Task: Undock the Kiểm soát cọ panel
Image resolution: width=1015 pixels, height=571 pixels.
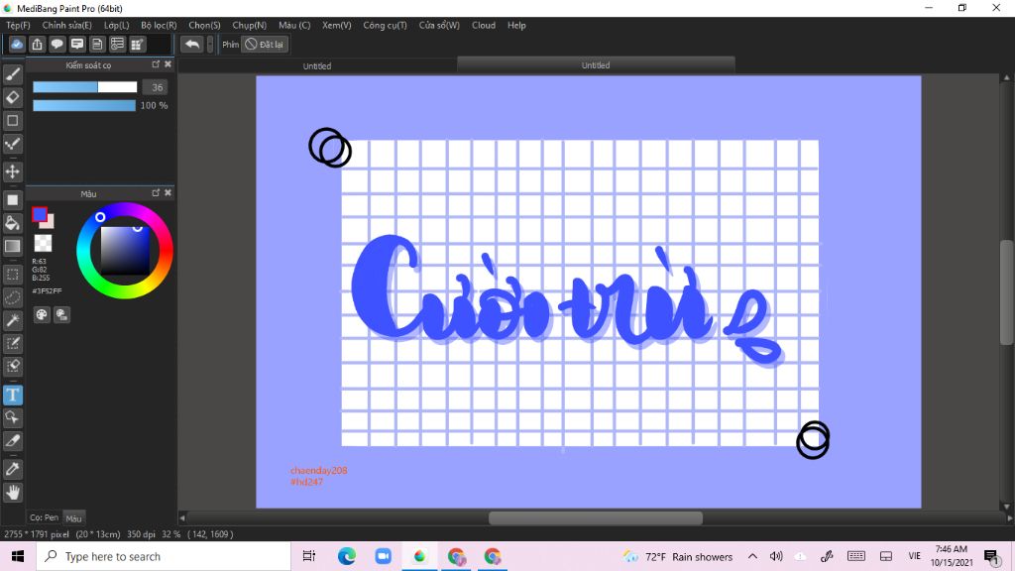Action: click(156, 64)
